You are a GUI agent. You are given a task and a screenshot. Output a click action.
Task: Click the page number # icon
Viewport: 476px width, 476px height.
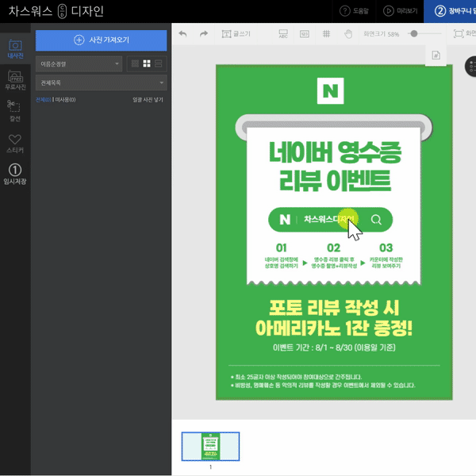click(x=436, y=56)
